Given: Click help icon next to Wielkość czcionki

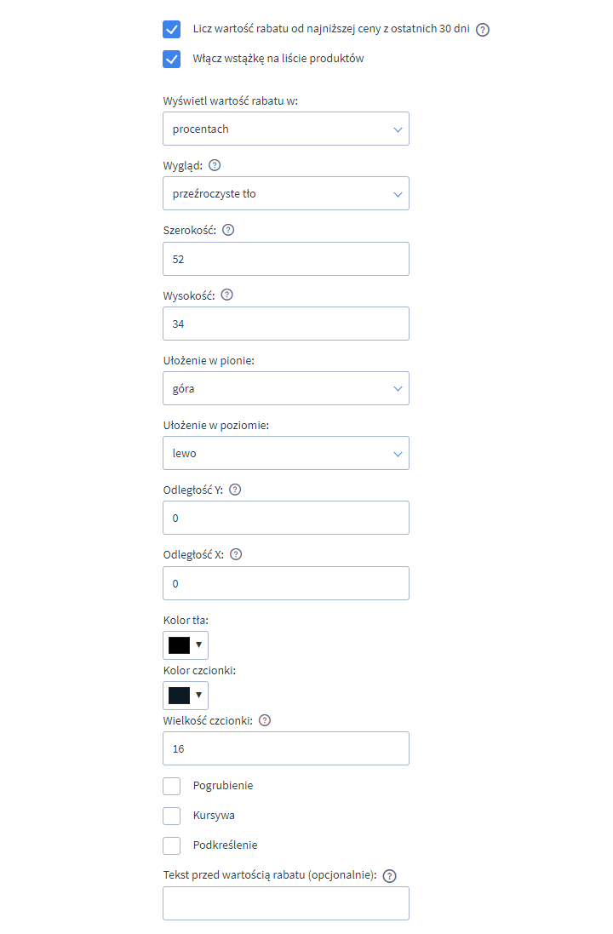Looking at the screenshot, I should pyautogui.click(x=265, y=720).
